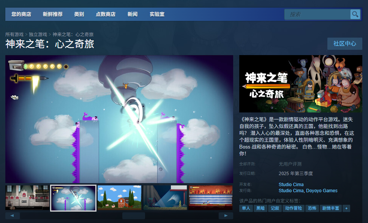368x223 pixels.
Task: Click the plus button to add tag
Action: tap(346, 208)
